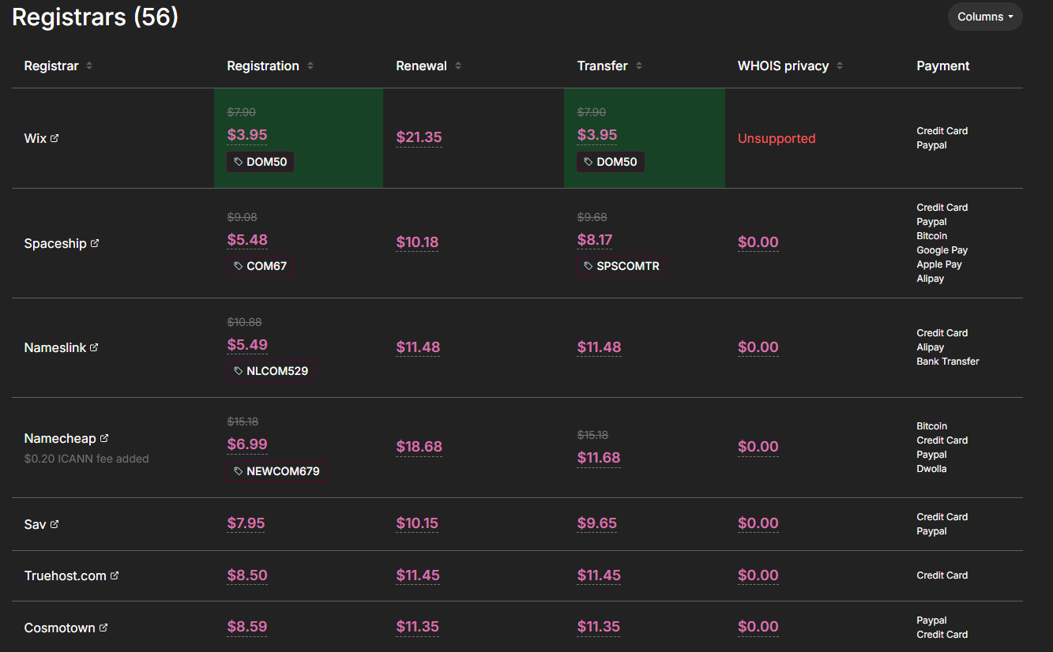Viewport: 1053px width, 652px height.
Task: Click Spaceship's Google Pay payment option
Action: coord(942,250)
